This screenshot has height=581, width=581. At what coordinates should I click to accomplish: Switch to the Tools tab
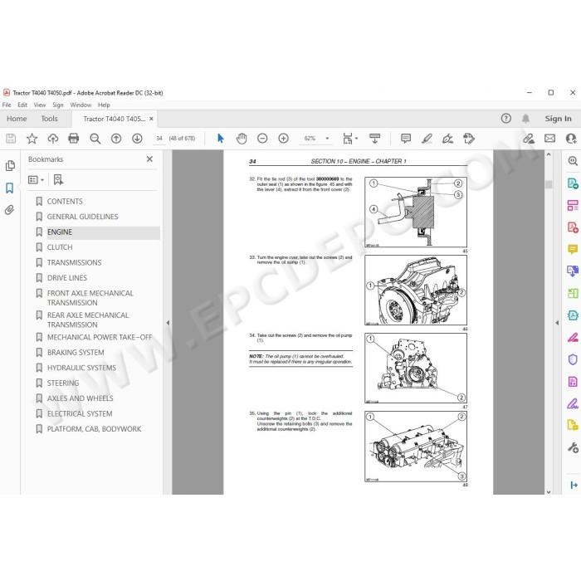49,119
